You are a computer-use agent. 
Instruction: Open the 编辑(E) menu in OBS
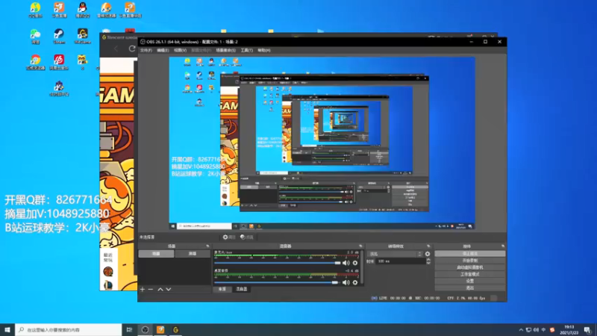pos(163,50)
